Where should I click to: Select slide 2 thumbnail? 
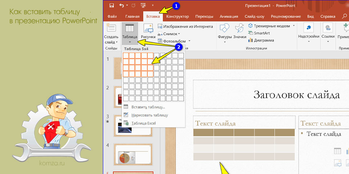[x=118, y=97]
